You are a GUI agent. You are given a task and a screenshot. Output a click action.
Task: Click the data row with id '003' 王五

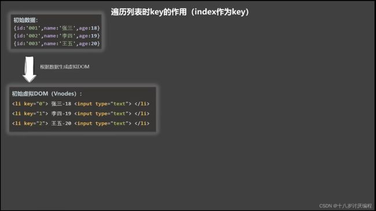click(57, 43)
